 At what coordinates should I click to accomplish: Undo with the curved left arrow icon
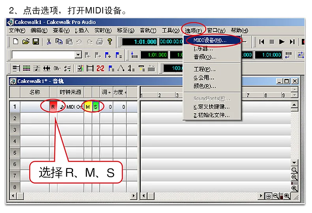79,41
